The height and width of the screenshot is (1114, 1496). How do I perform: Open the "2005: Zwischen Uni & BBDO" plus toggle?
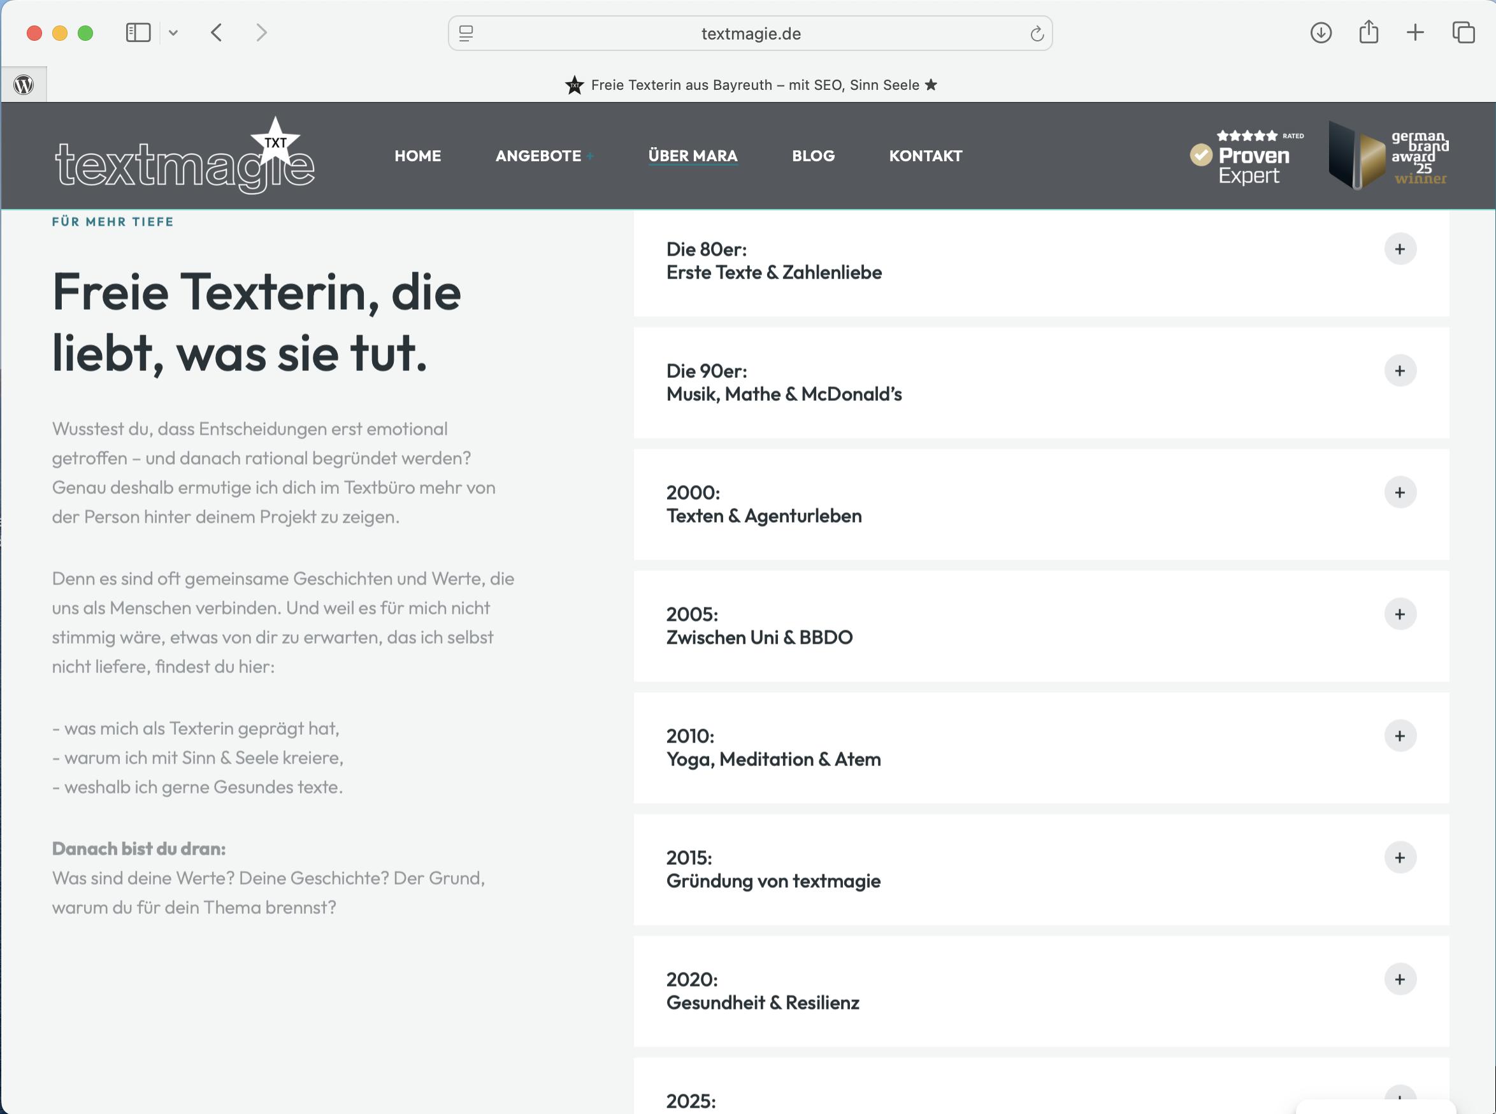tap(1400, 614)
